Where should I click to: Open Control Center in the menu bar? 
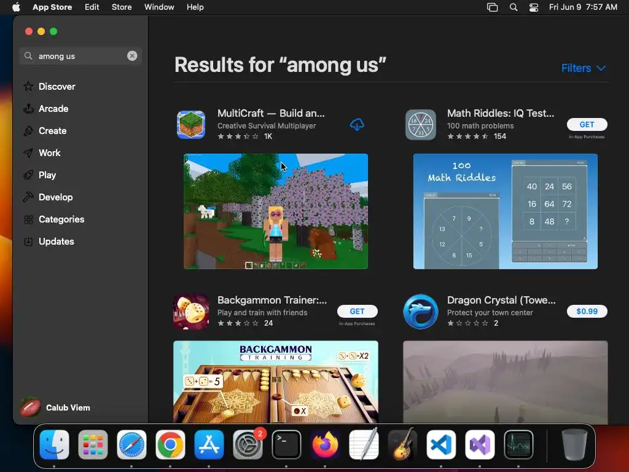click(x=534, y=7)
